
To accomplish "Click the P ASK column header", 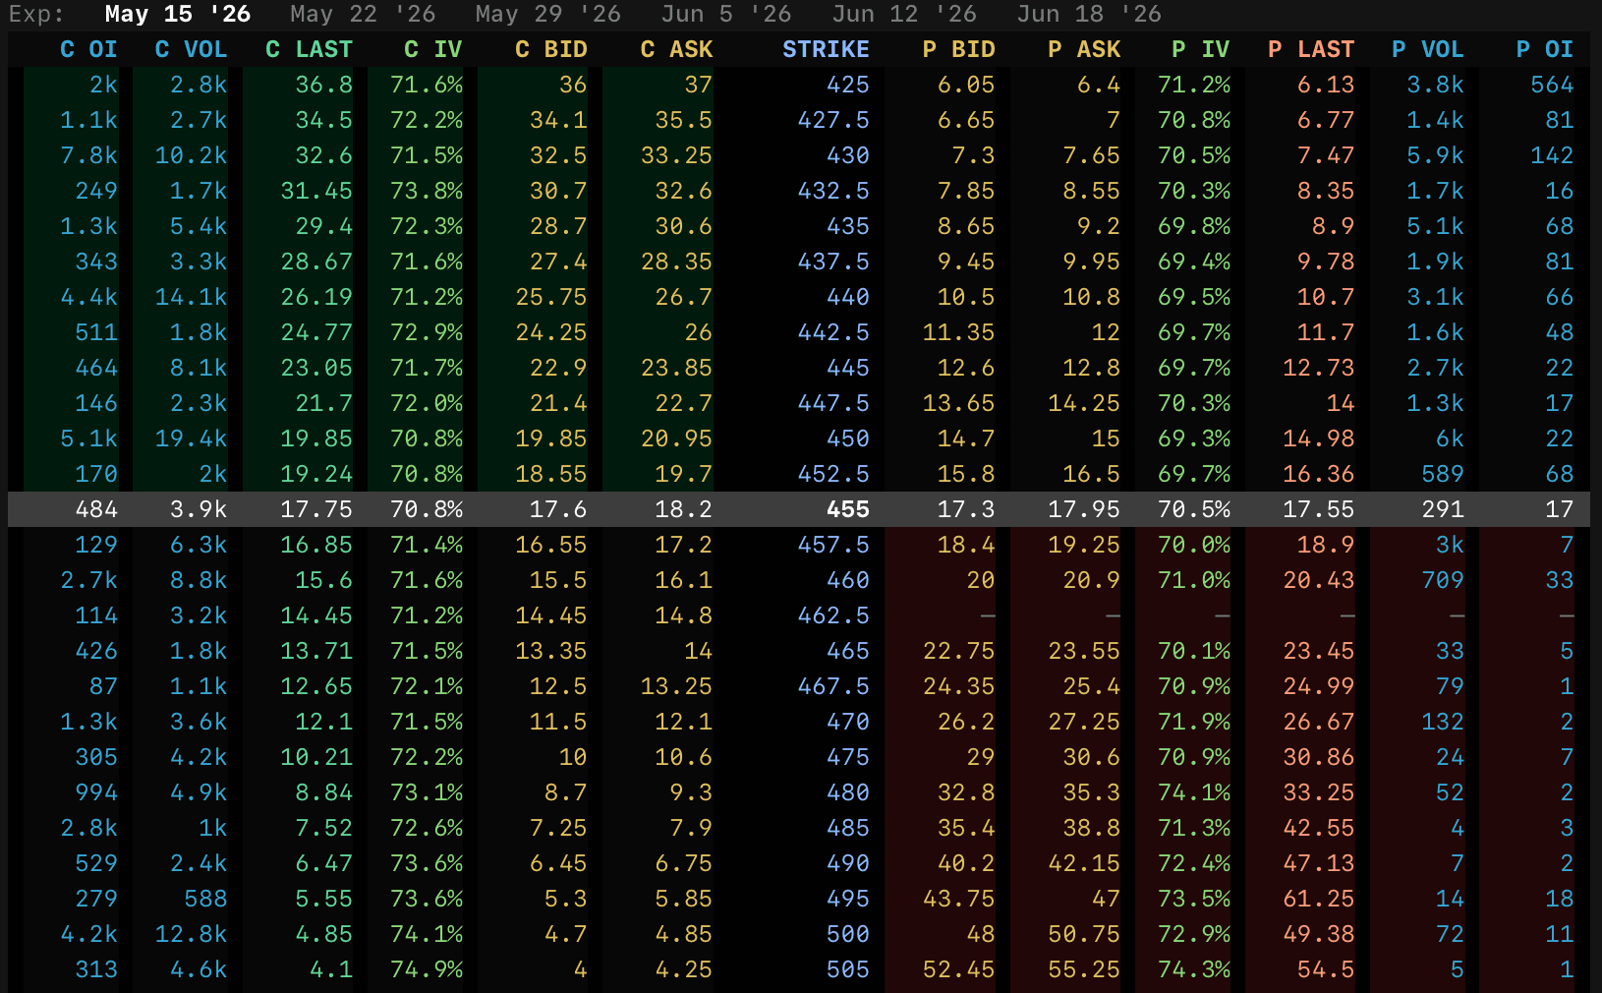I will pos(1084,49).
